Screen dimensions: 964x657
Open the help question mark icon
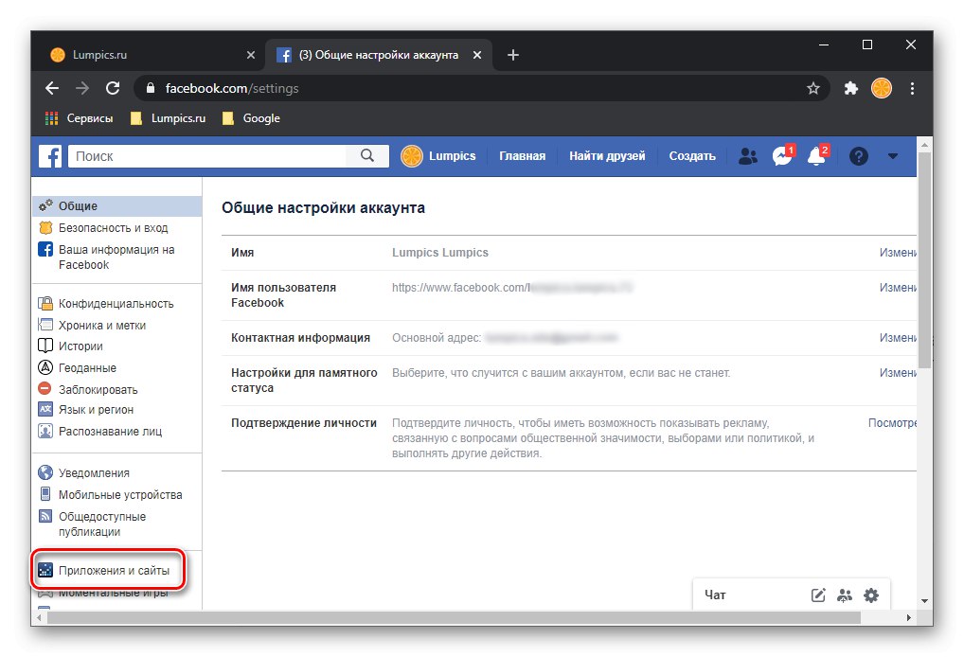click(x=858, y=156)
